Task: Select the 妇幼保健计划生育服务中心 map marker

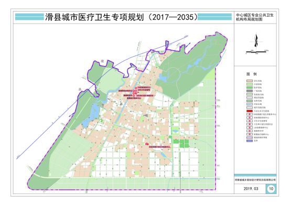Action: [x=146, y=144]
